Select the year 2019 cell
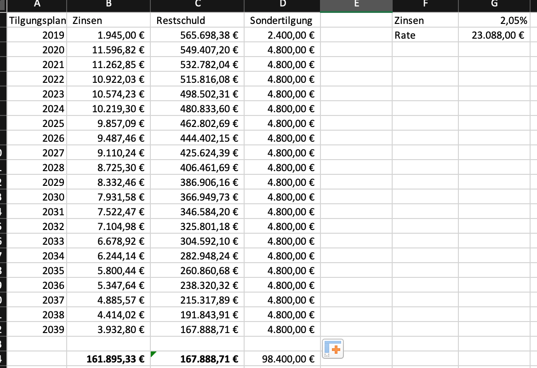537x368 pixels. point(37,35)
